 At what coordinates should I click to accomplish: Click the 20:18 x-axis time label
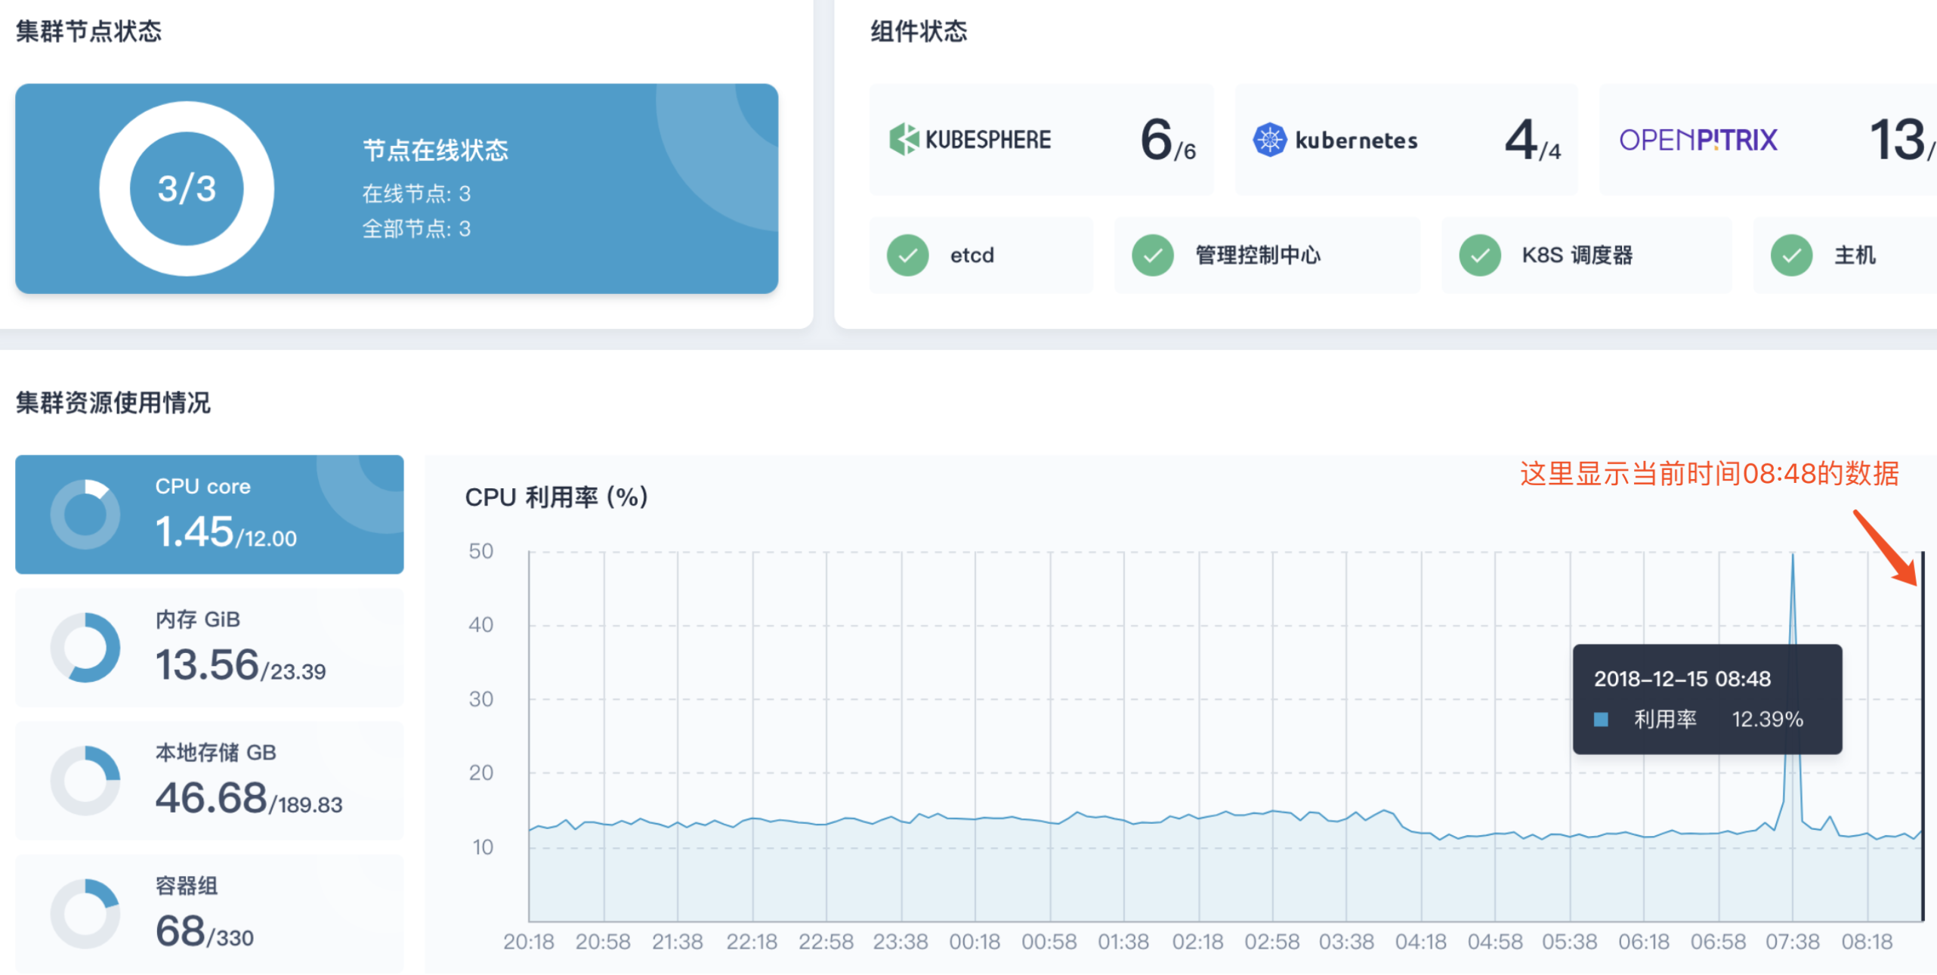point(528,942)
